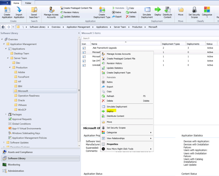
Task: Open the Categorize ribbon dropdown
Action: tap(207, 12)
